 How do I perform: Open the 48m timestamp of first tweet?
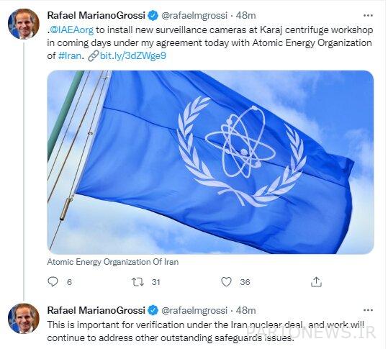tap(245, 16)
